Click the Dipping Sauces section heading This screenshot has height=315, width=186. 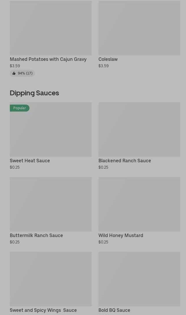click(34, 93)
